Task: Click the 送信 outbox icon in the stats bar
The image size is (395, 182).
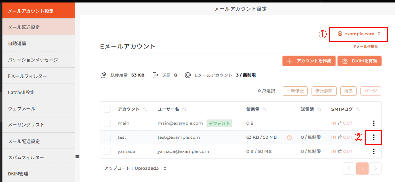Action: point(156,75)
